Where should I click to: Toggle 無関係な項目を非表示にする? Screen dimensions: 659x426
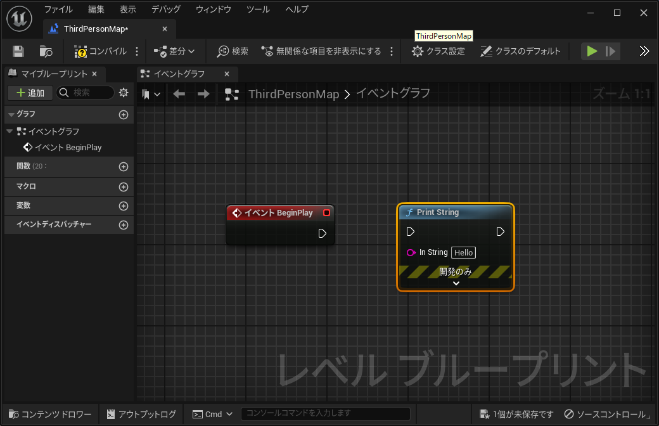[x=321, y=51]
